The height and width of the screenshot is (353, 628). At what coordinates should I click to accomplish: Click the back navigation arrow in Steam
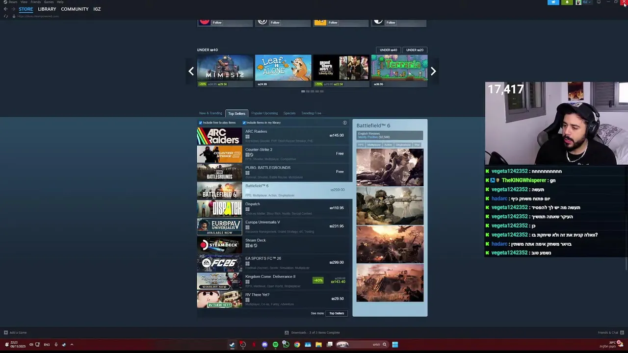5,9
